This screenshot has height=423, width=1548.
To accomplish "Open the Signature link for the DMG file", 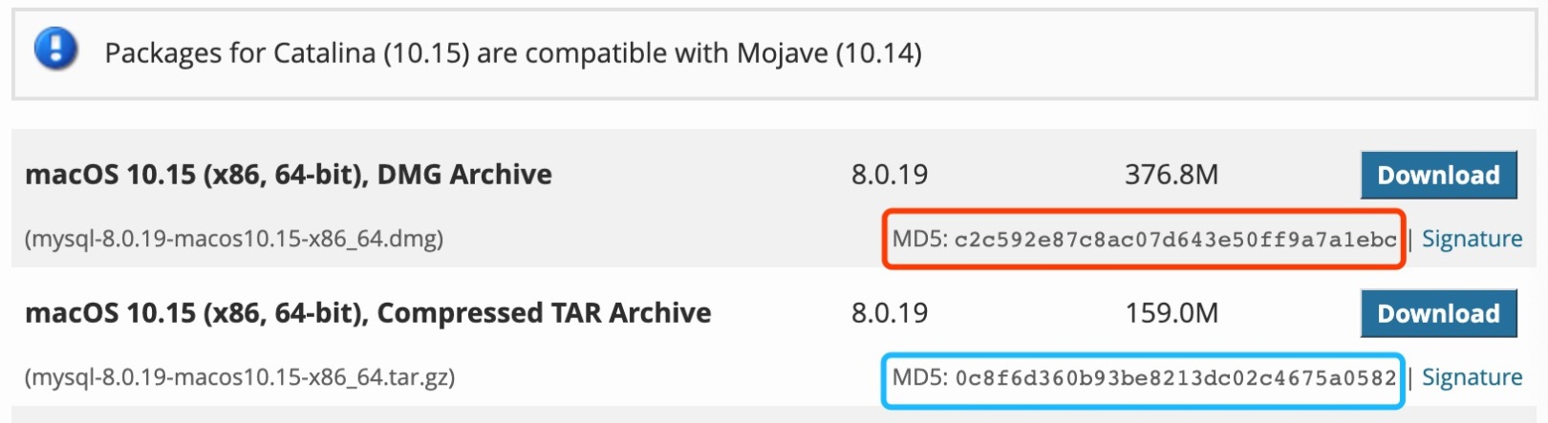I will tap(1472, 239).
